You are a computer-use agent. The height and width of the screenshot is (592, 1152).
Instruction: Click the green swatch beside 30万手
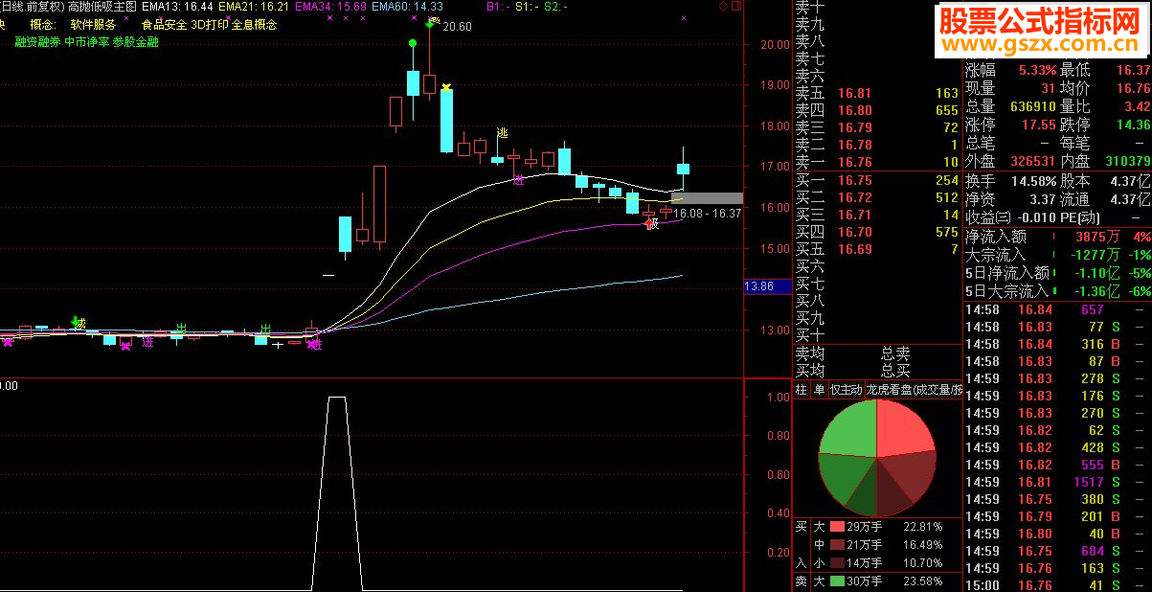pos(837,581)
